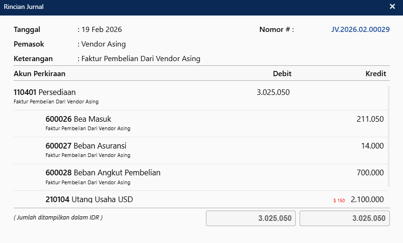Click the 14.000 credit amount for Beban Asuransi
The height and width of the screenshot is (243, 403).
tap(372, 146)
